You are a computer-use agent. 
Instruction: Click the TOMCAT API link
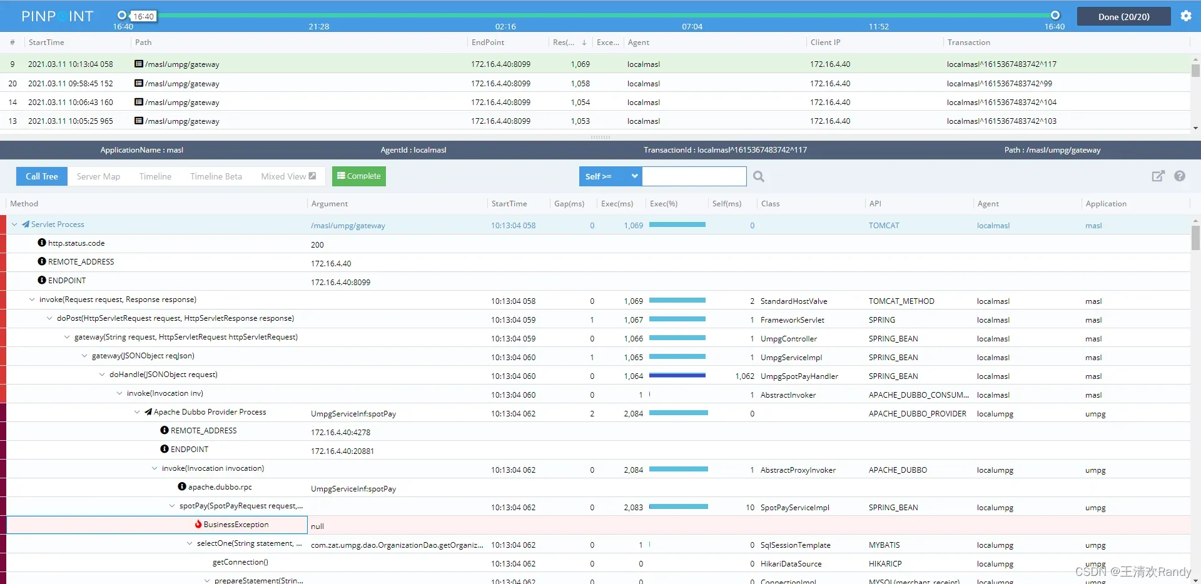click(x=884, y=226)
